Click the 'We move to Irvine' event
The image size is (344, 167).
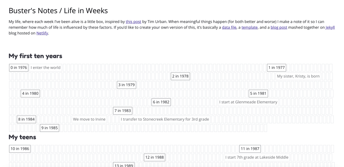tap(89, 119)
